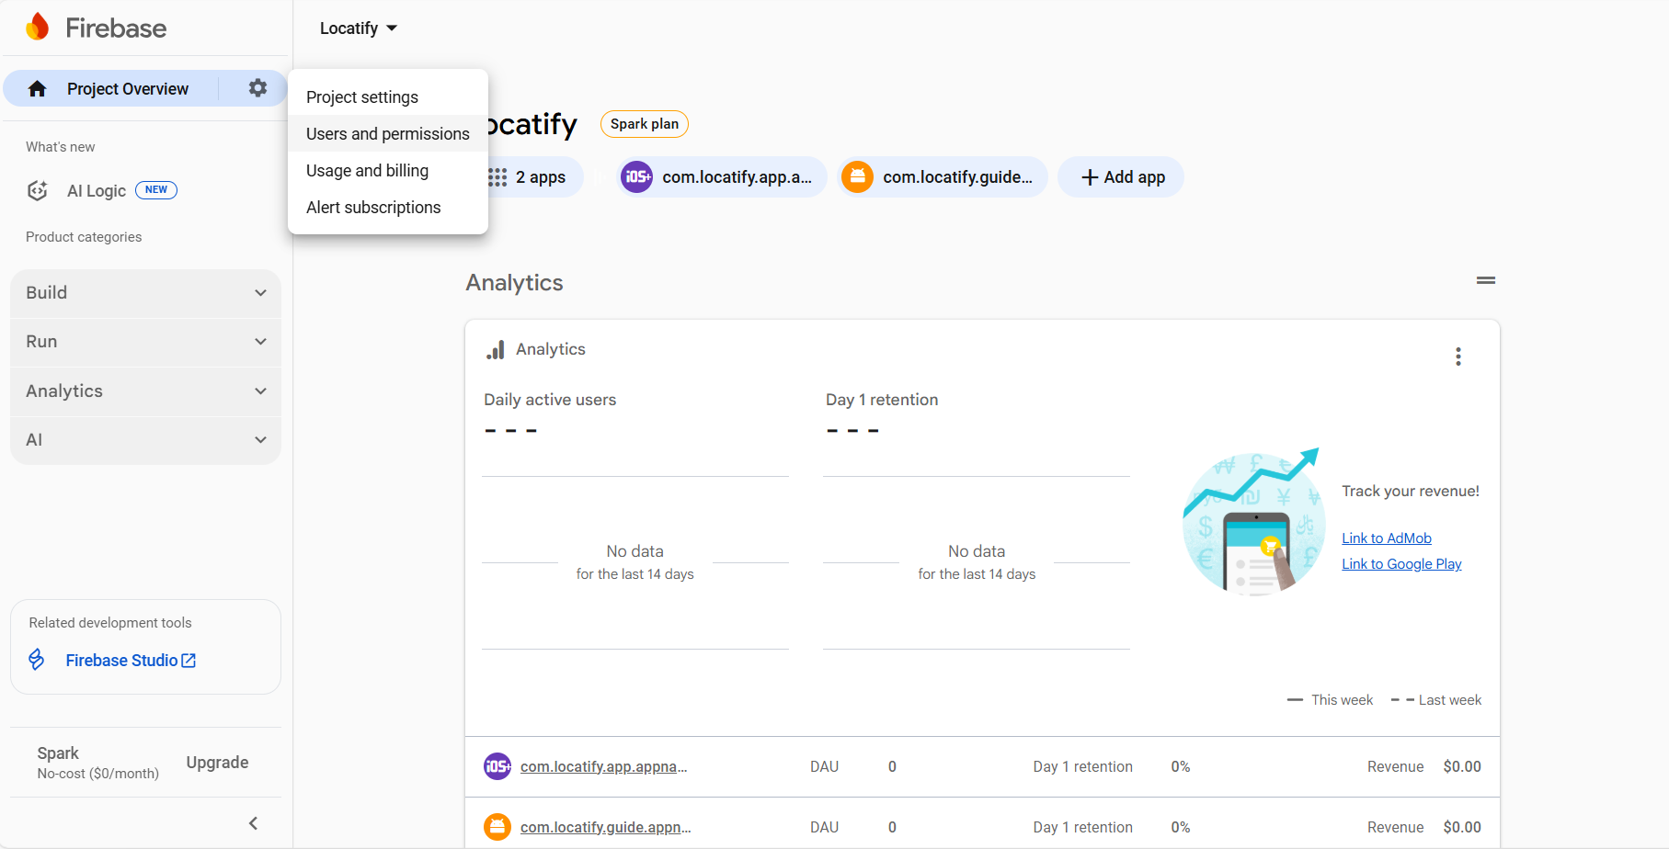Open the com.locatify.app.appna... analytics link

(604, 767)
